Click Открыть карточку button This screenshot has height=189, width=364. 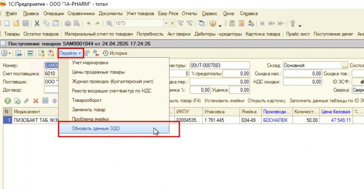[x=266, y=100]
